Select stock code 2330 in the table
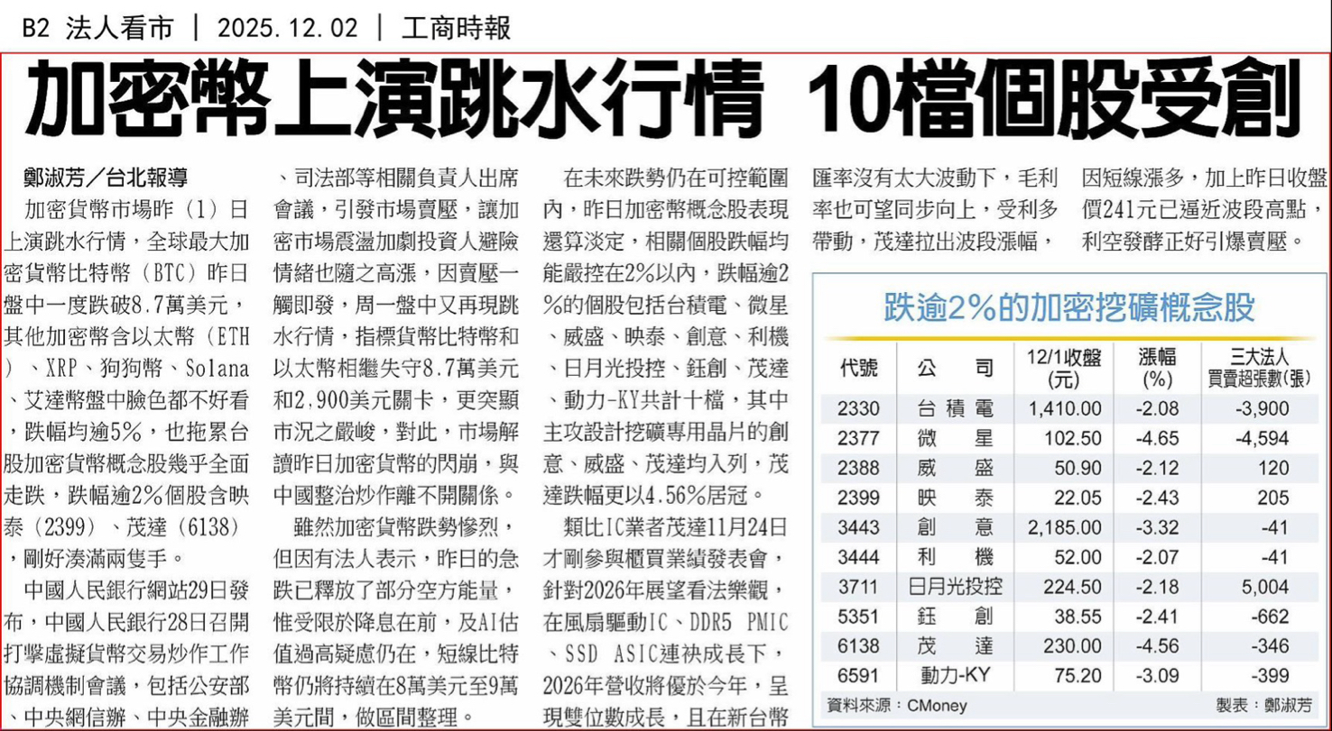The width and height of the screenshot is (1332, 731). tap(857, 411)
